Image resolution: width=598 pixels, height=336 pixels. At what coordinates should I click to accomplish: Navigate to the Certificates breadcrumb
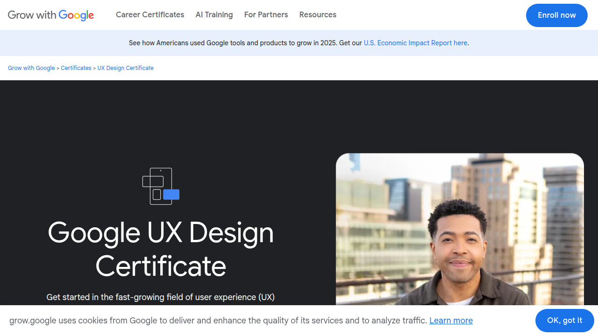click(x=76, y=68)
